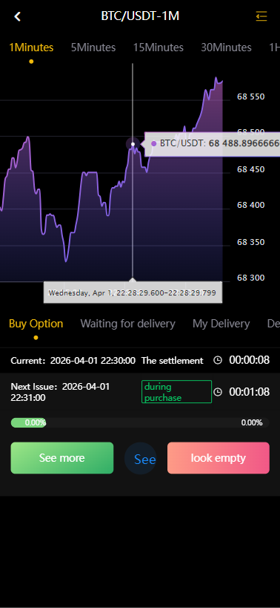Select the 1Minutes interval tab

(31, 48)
